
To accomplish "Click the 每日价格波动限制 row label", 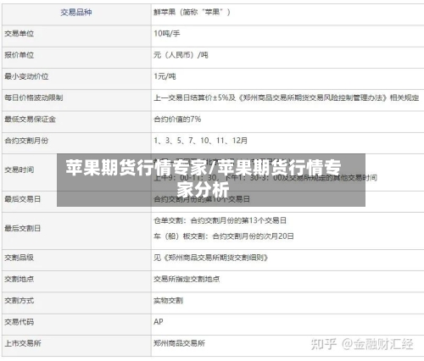I will click(34, 97).
